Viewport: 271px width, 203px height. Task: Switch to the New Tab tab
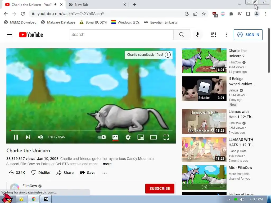click(97, 5)
